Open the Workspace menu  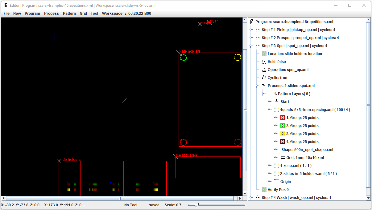[x=112, y=14]
